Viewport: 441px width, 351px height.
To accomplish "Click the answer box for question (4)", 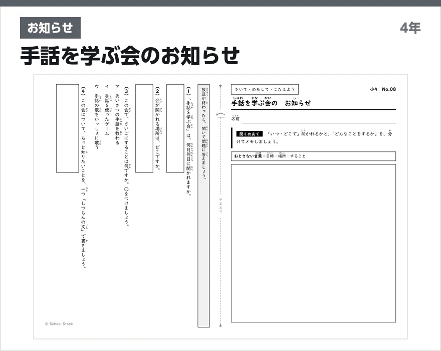I will tap(68, 128).
